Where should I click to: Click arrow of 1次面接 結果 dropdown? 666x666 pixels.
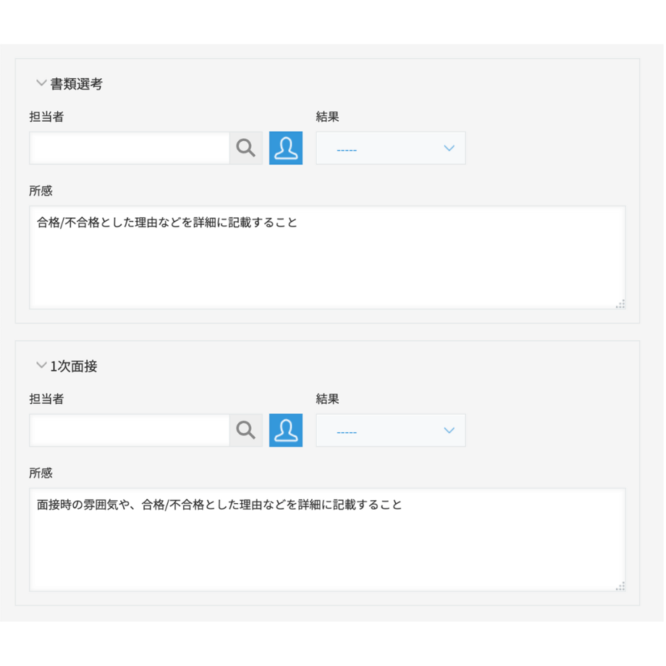449,430
